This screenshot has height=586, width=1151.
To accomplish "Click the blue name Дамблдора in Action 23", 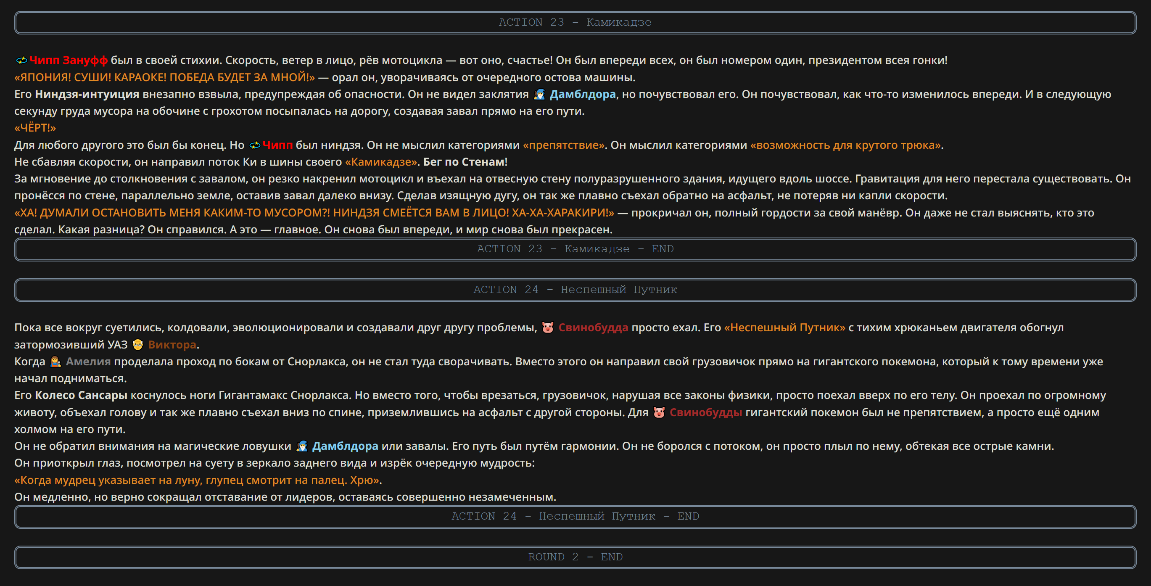I will [583, 94].
